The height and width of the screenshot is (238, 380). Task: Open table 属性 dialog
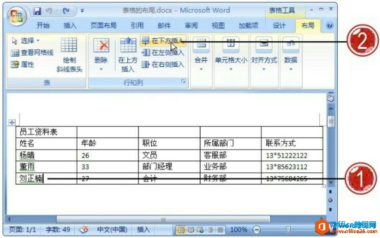(22, 64)
